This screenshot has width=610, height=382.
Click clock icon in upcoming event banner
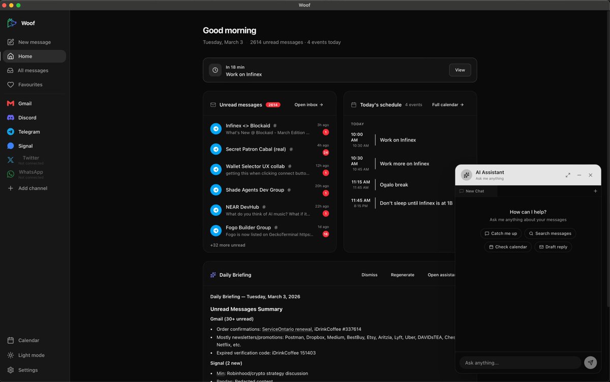[215, 70]
